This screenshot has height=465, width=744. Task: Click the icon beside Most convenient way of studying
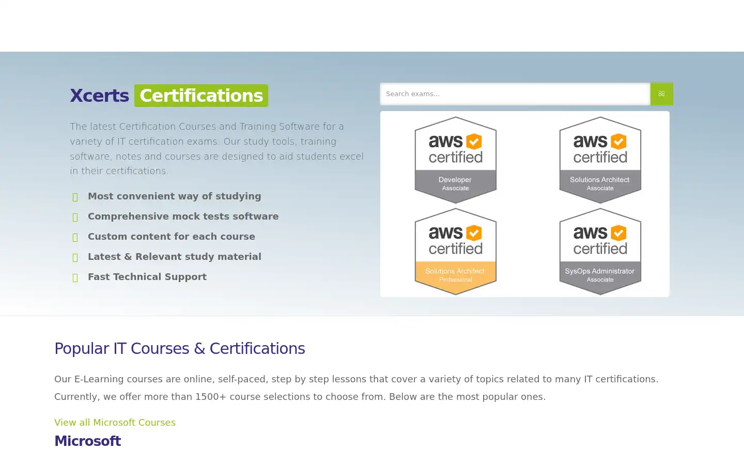pyautogui.click(x=75, y=197)
